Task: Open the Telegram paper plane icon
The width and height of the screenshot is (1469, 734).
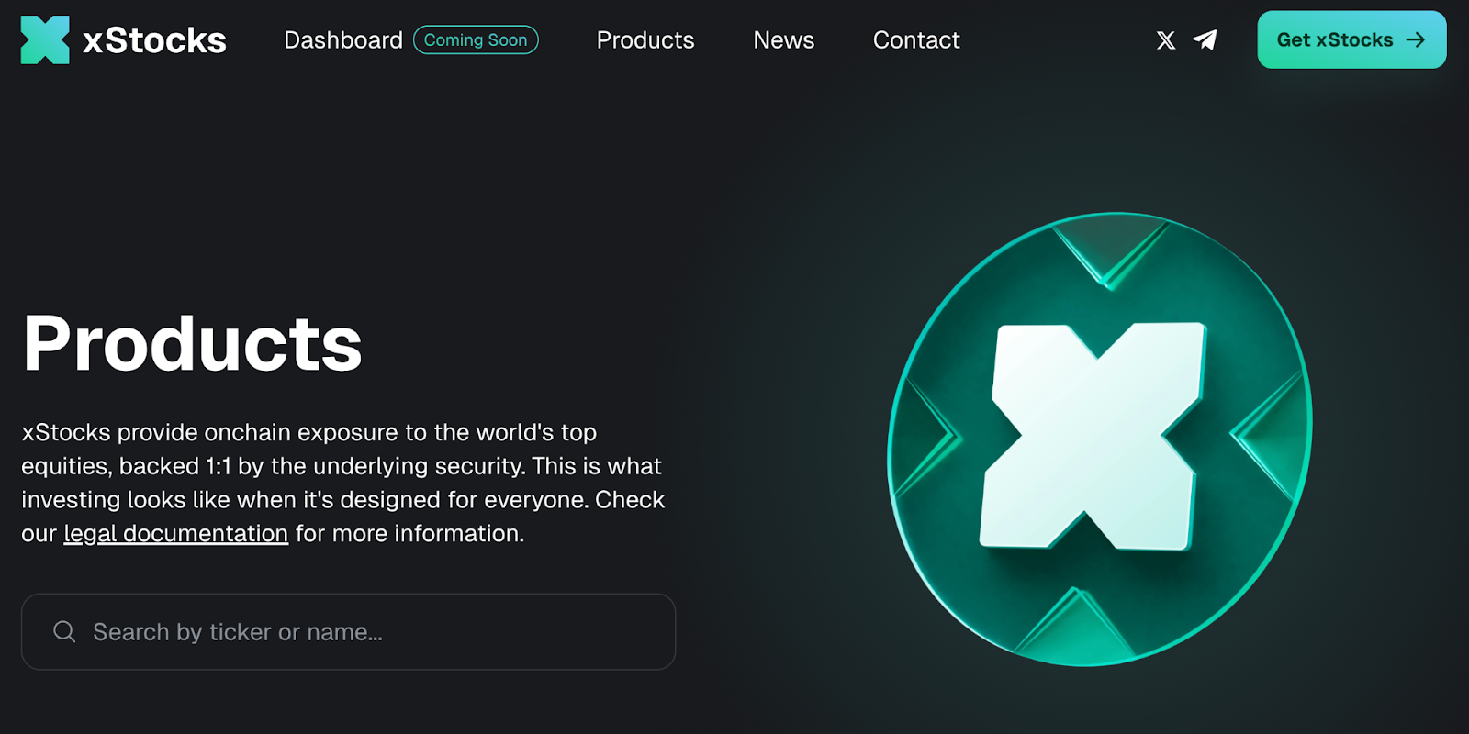Action: (1205, 40)
